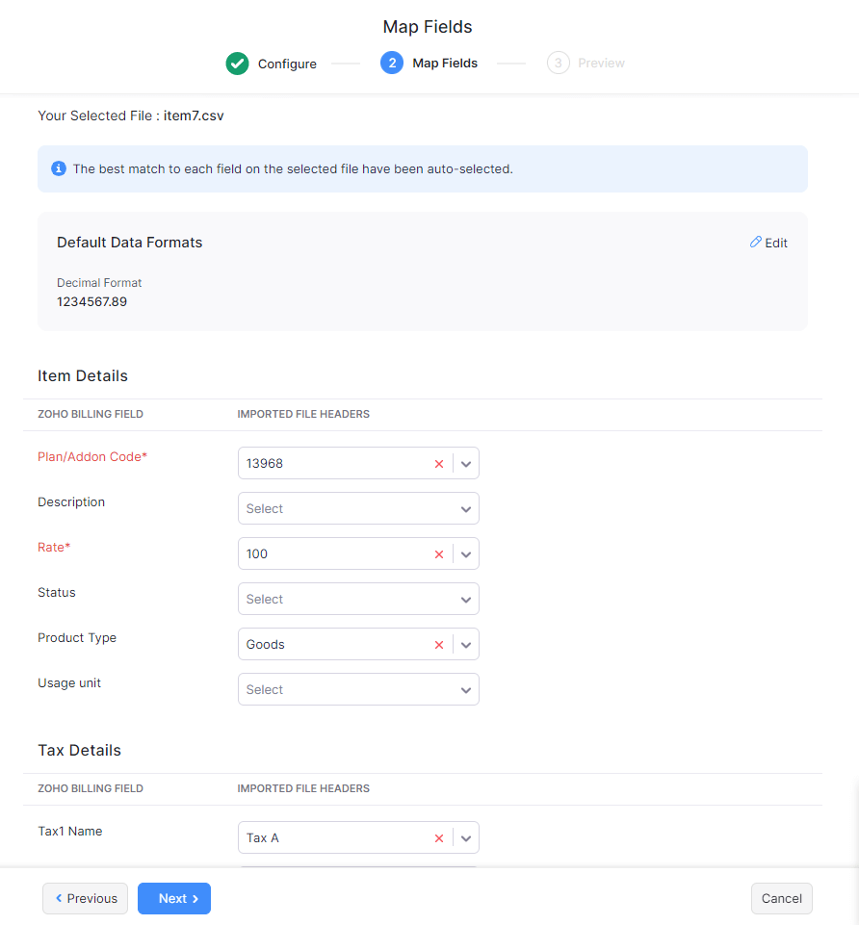Click the Default Data Formats heading
859x925 pixels.
pos(129,243)
